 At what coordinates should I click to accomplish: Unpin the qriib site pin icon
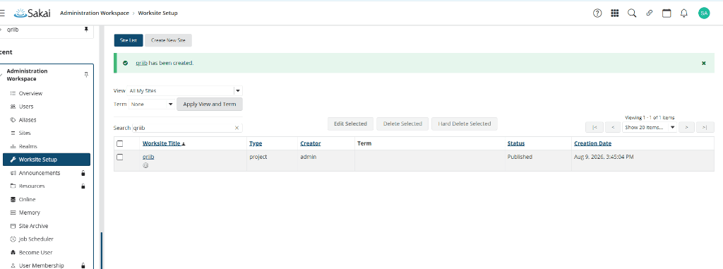tap(85, 30)
